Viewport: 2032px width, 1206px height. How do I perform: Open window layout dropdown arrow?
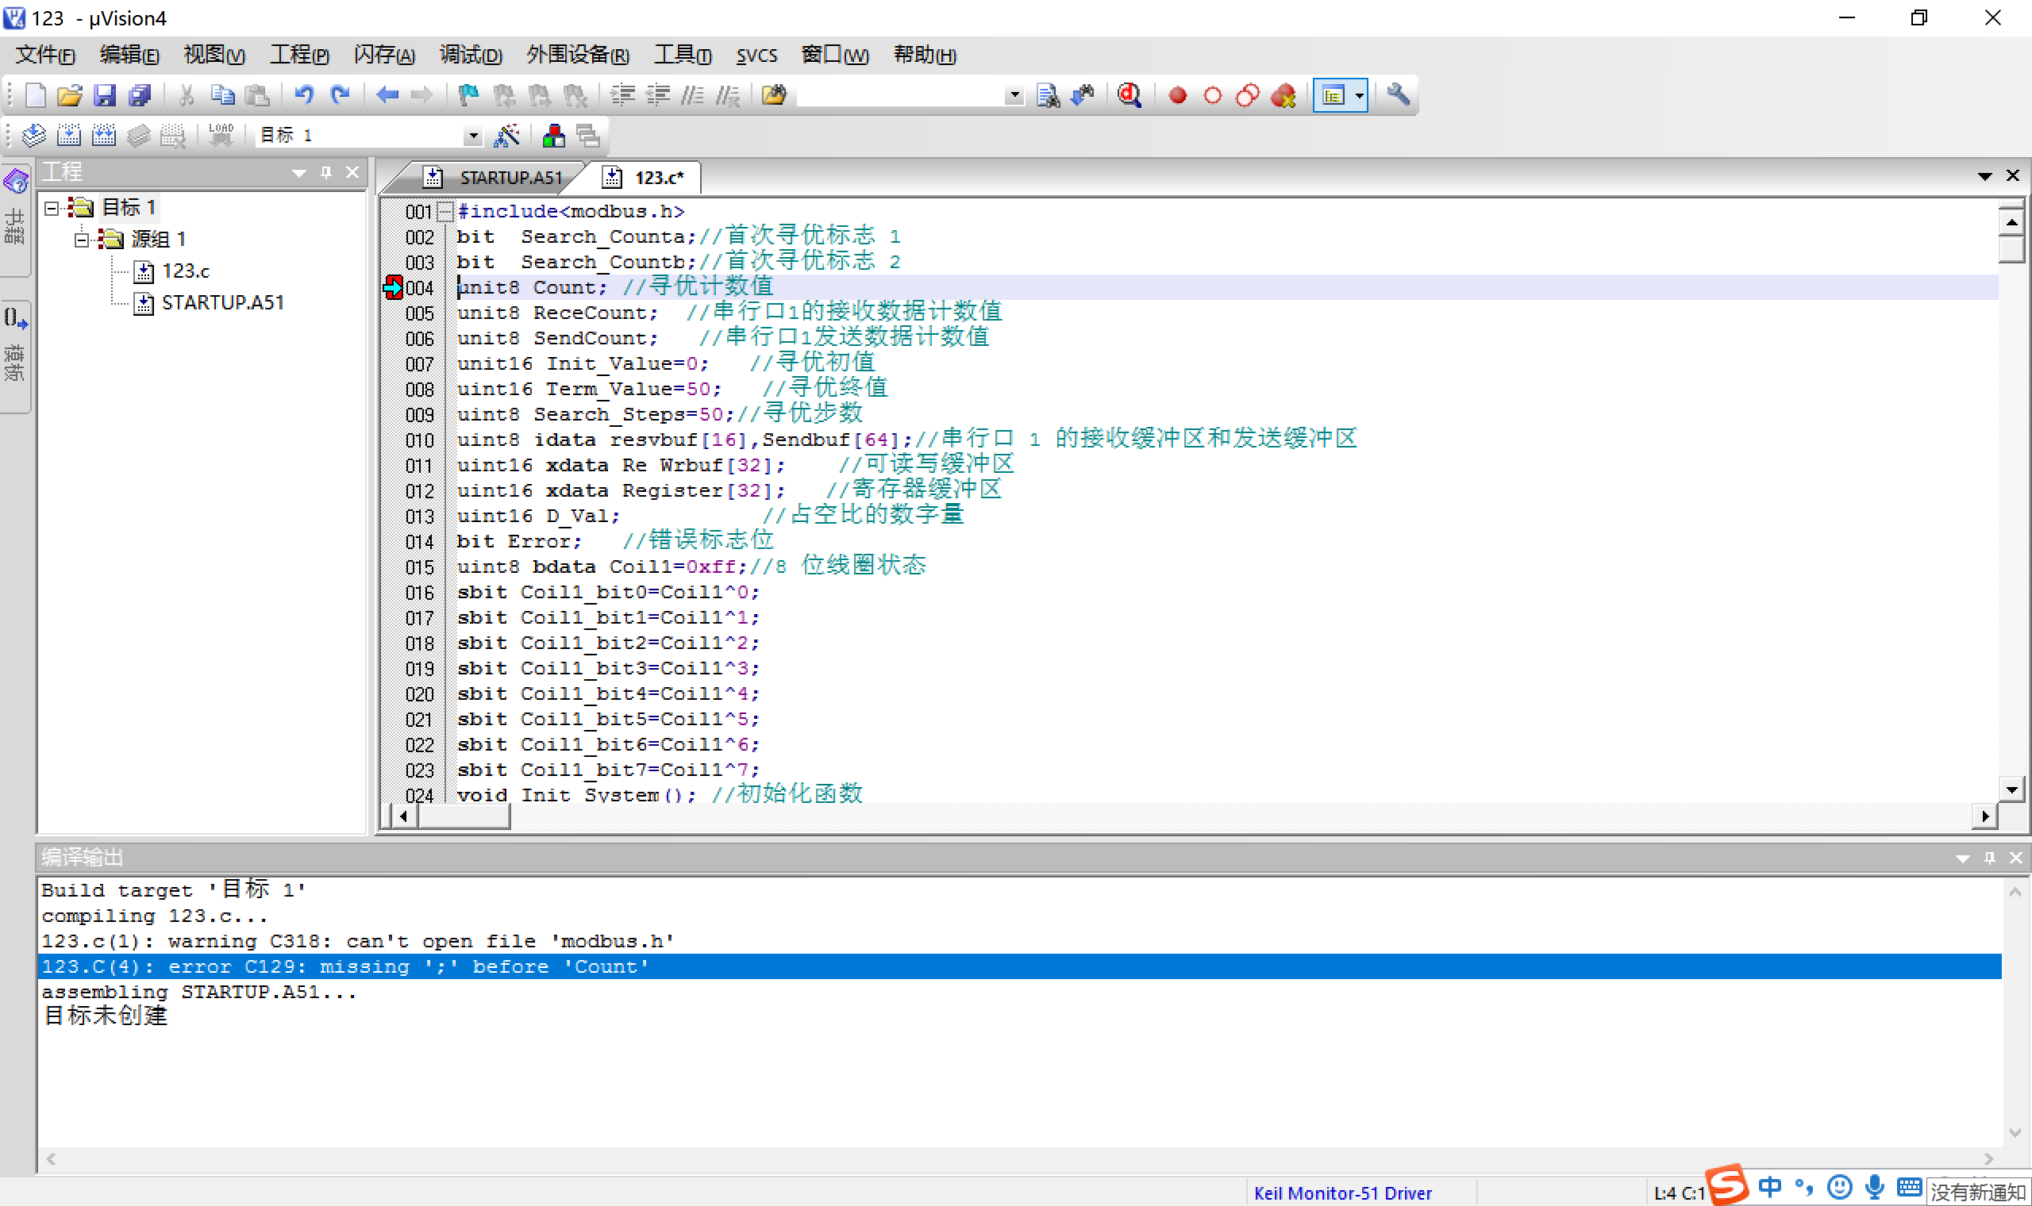point(1359,95)
